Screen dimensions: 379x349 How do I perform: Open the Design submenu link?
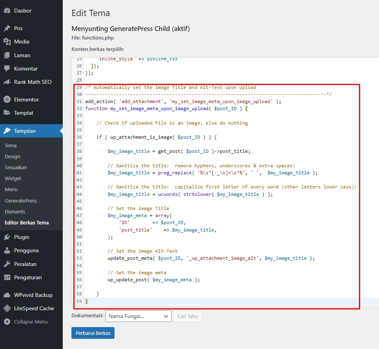(x=13, y=156)
